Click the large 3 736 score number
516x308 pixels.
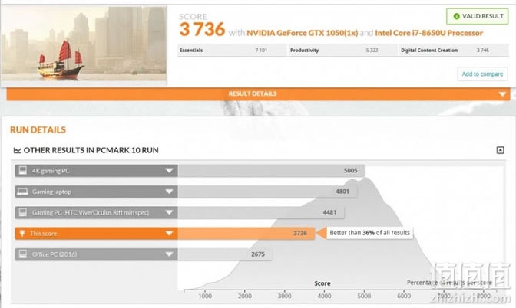tap(202, 29)
